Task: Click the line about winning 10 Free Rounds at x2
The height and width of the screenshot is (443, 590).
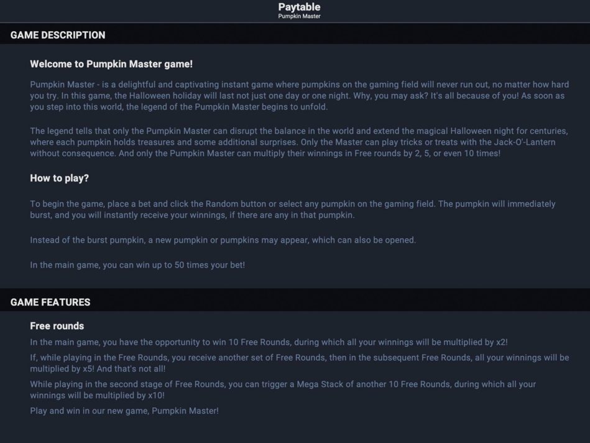Action: 269,342
